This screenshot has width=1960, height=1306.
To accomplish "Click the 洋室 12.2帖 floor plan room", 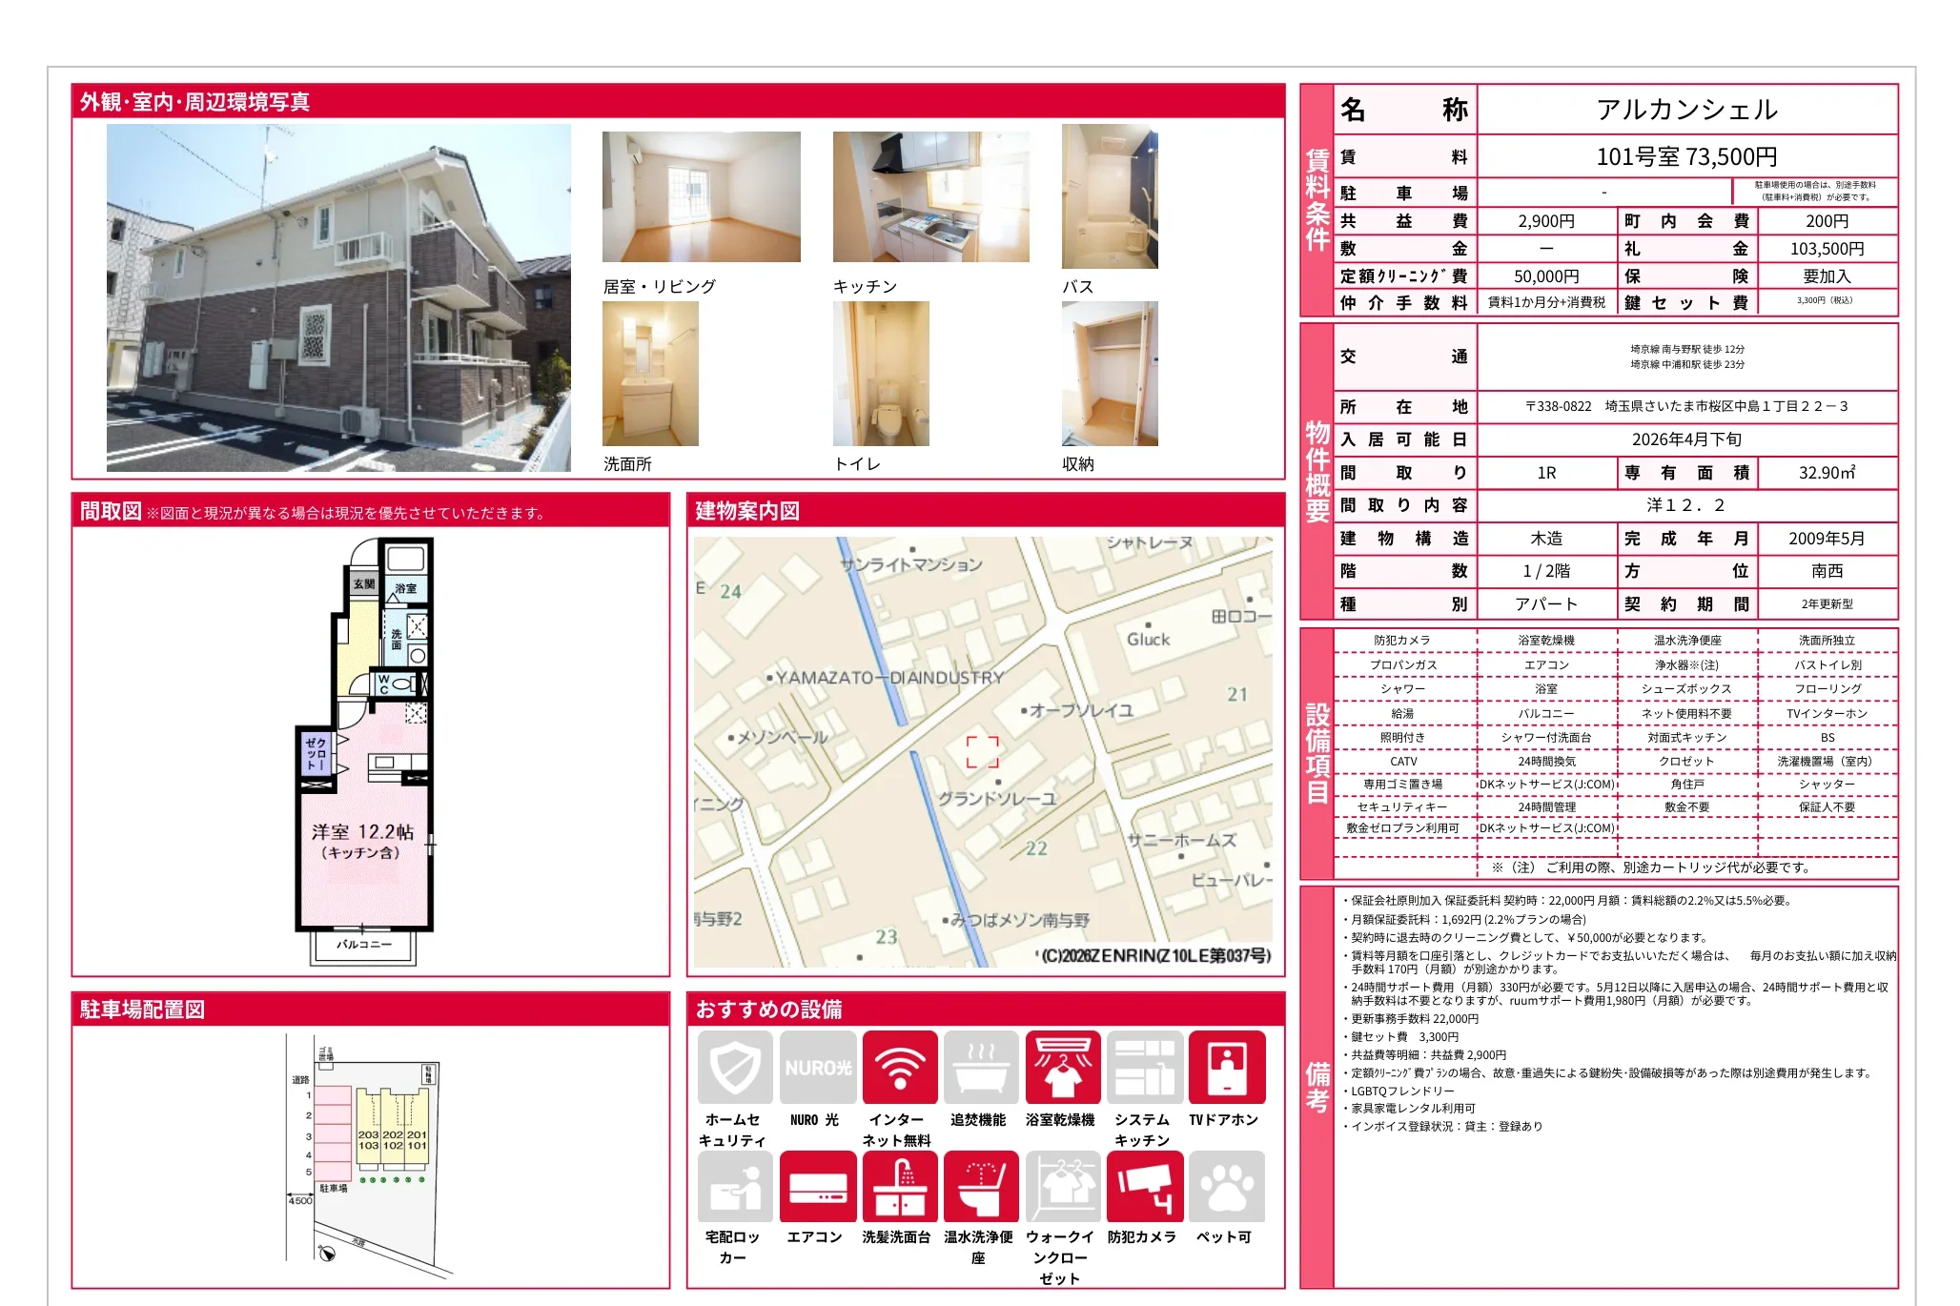I will click(x=362, y=839).
